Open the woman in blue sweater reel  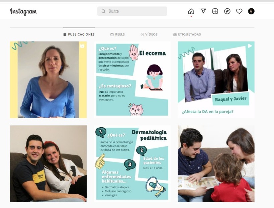click(x=48, y=80)
